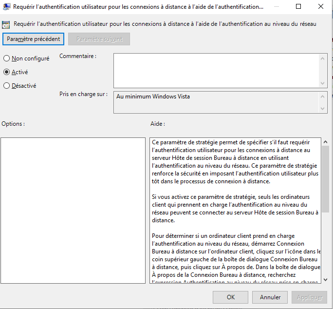This screenshot has height=309, width=333.
Task: Go to Paramètre précédent
Action: tap(34, 39)
